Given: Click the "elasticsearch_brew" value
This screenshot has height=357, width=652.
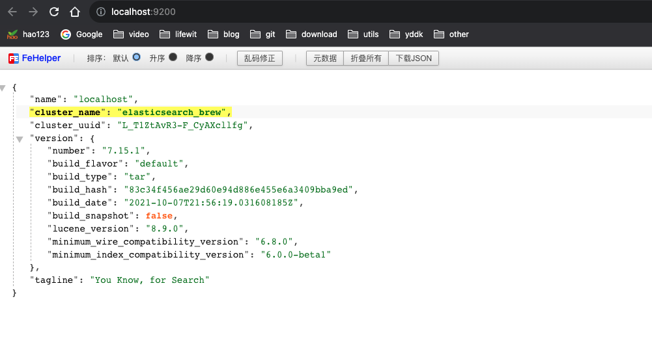Looking at the screenshot, I should (x=171, y=112).
